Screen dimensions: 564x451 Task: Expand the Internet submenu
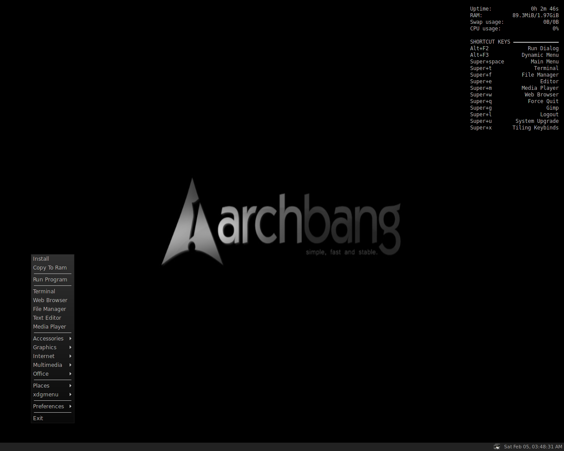(x=52, y=356)
